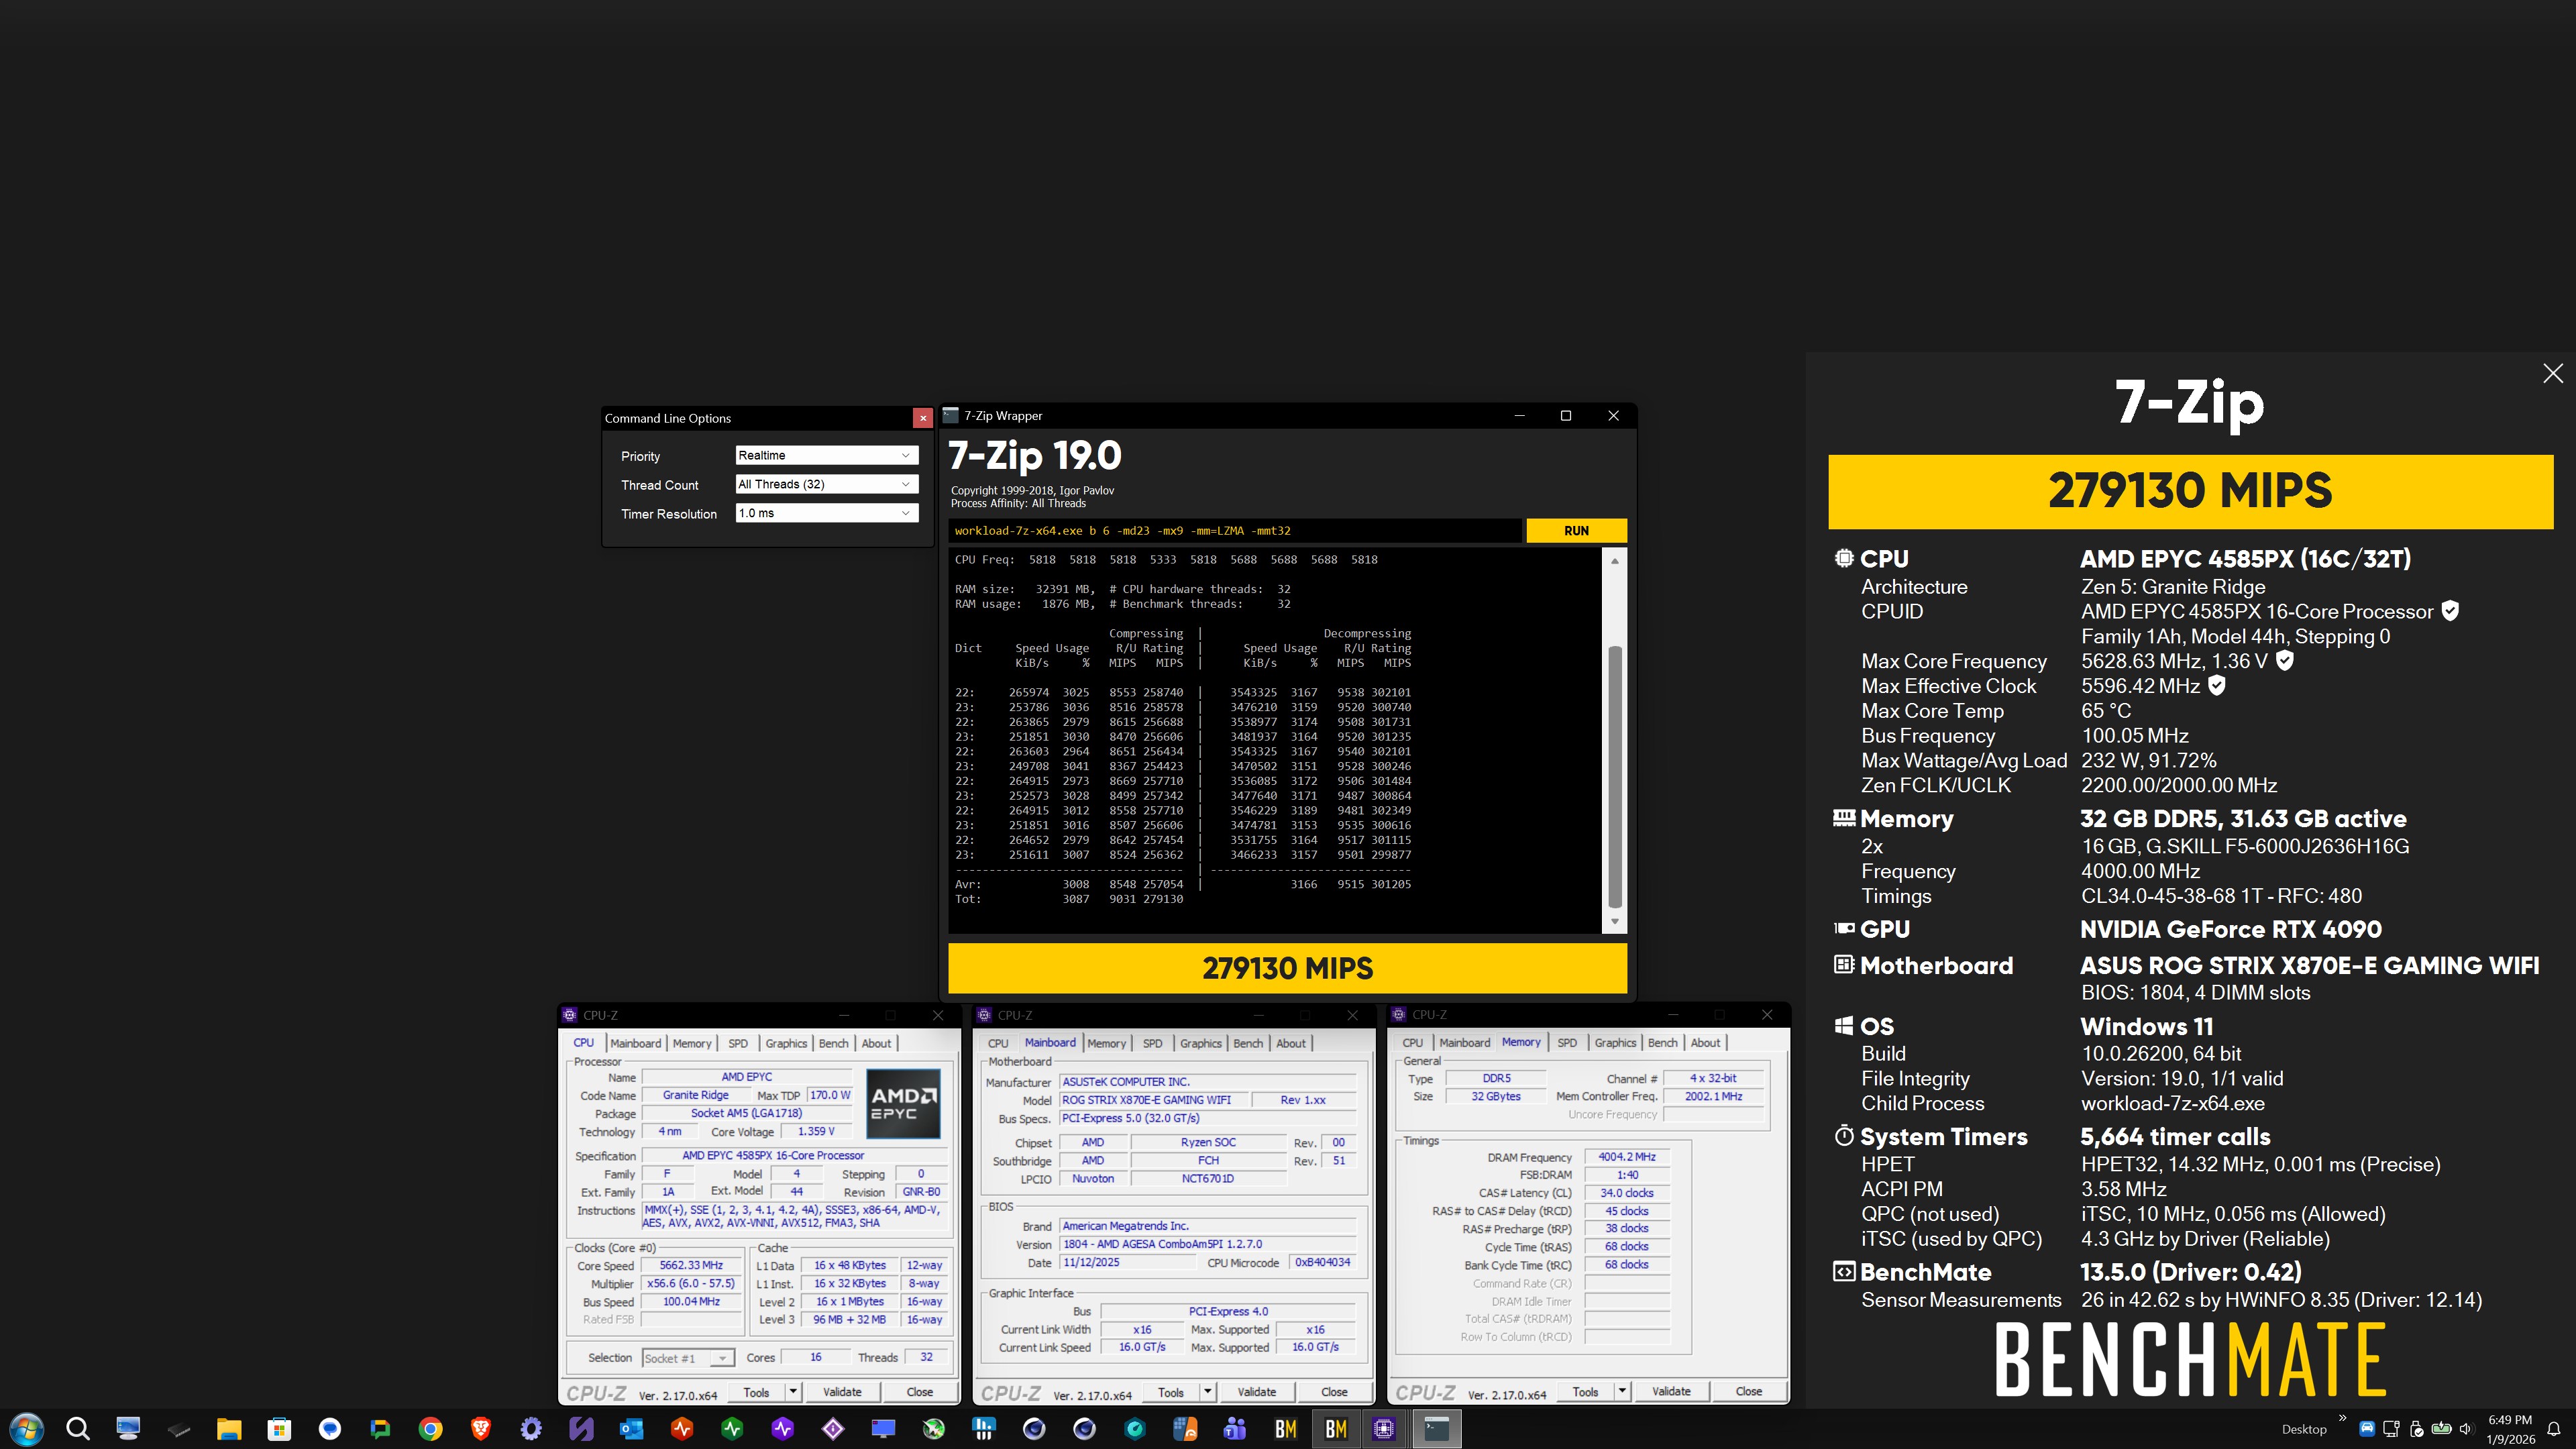Expand the Thread Count dropdown
Screen dimensions: 2576x1449
point(825,485)
